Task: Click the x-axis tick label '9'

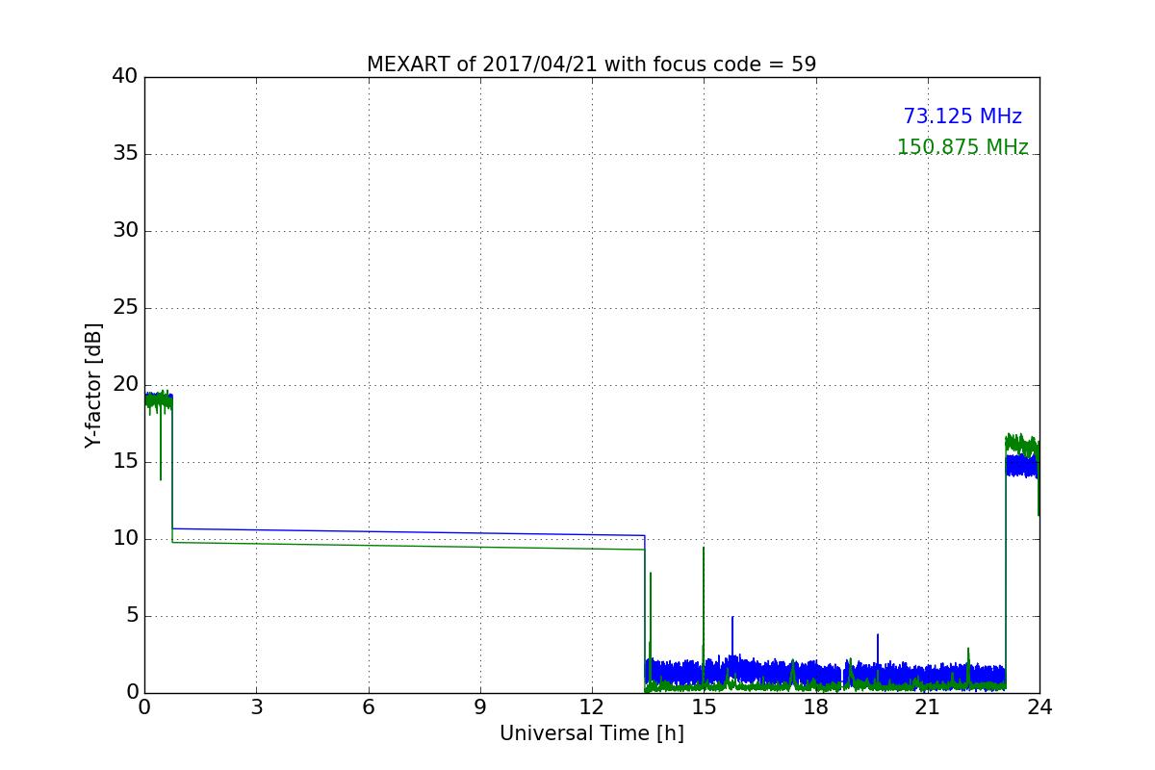Action: pos(480,706)
